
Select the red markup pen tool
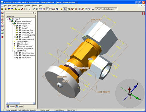coord(22,9)
